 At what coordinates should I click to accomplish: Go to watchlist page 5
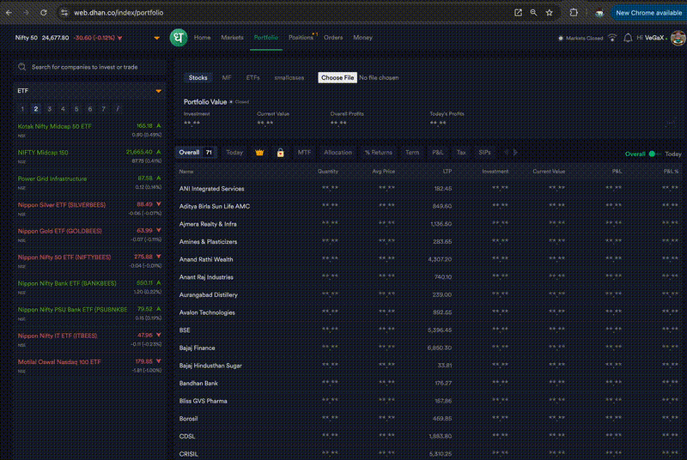76,109
